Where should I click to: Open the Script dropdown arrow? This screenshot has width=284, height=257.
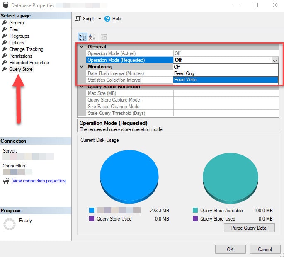(100, 19)
